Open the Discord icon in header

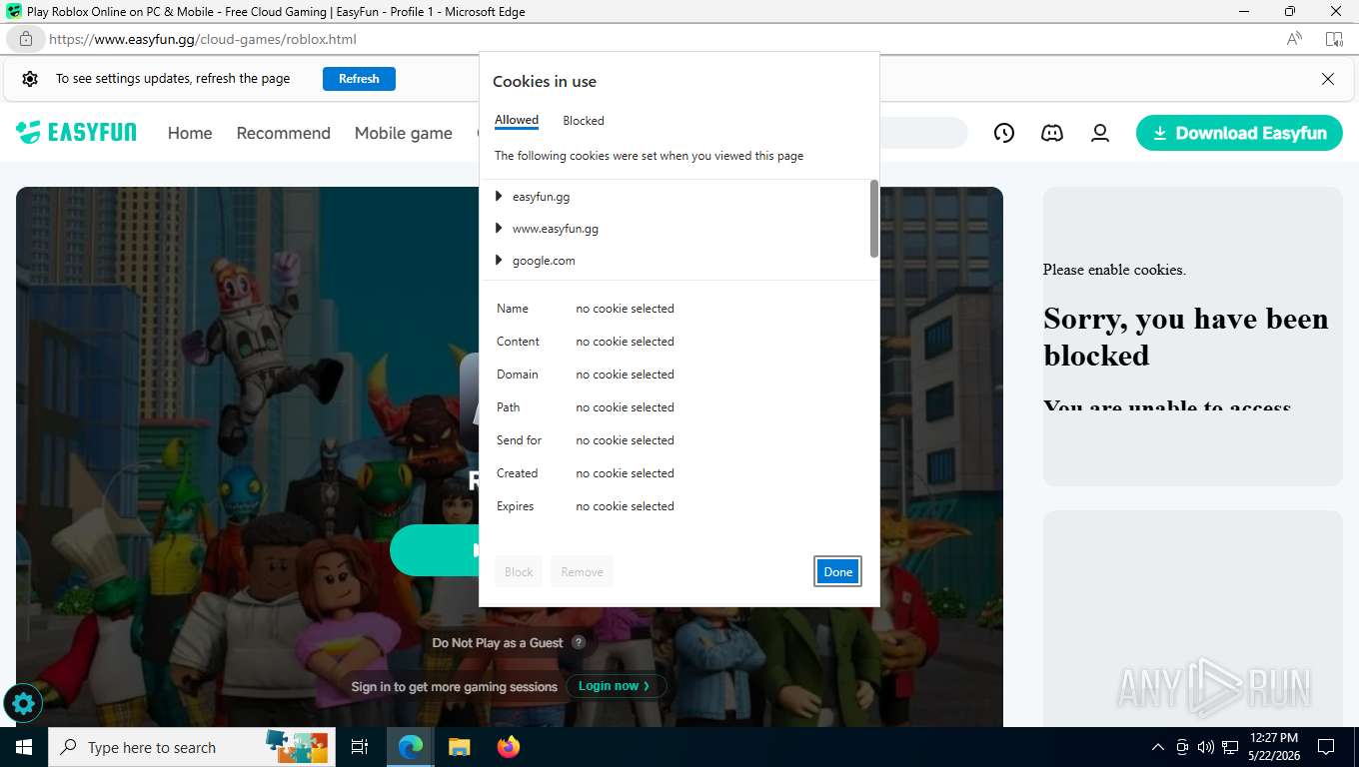1052,133
